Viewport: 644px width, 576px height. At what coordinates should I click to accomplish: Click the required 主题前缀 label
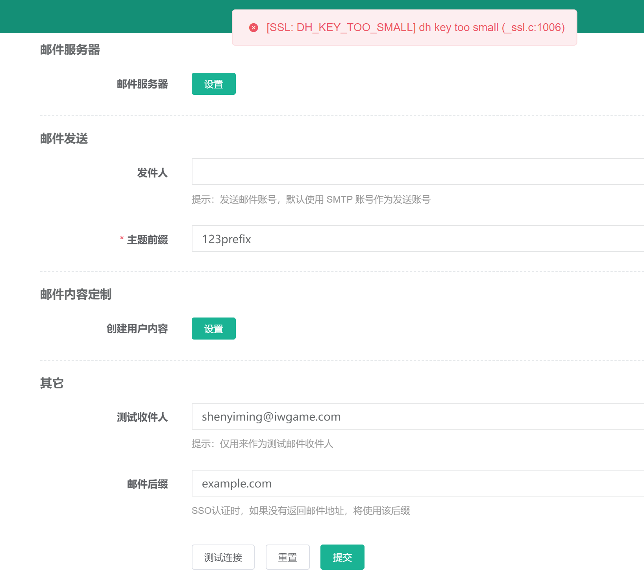147,240
